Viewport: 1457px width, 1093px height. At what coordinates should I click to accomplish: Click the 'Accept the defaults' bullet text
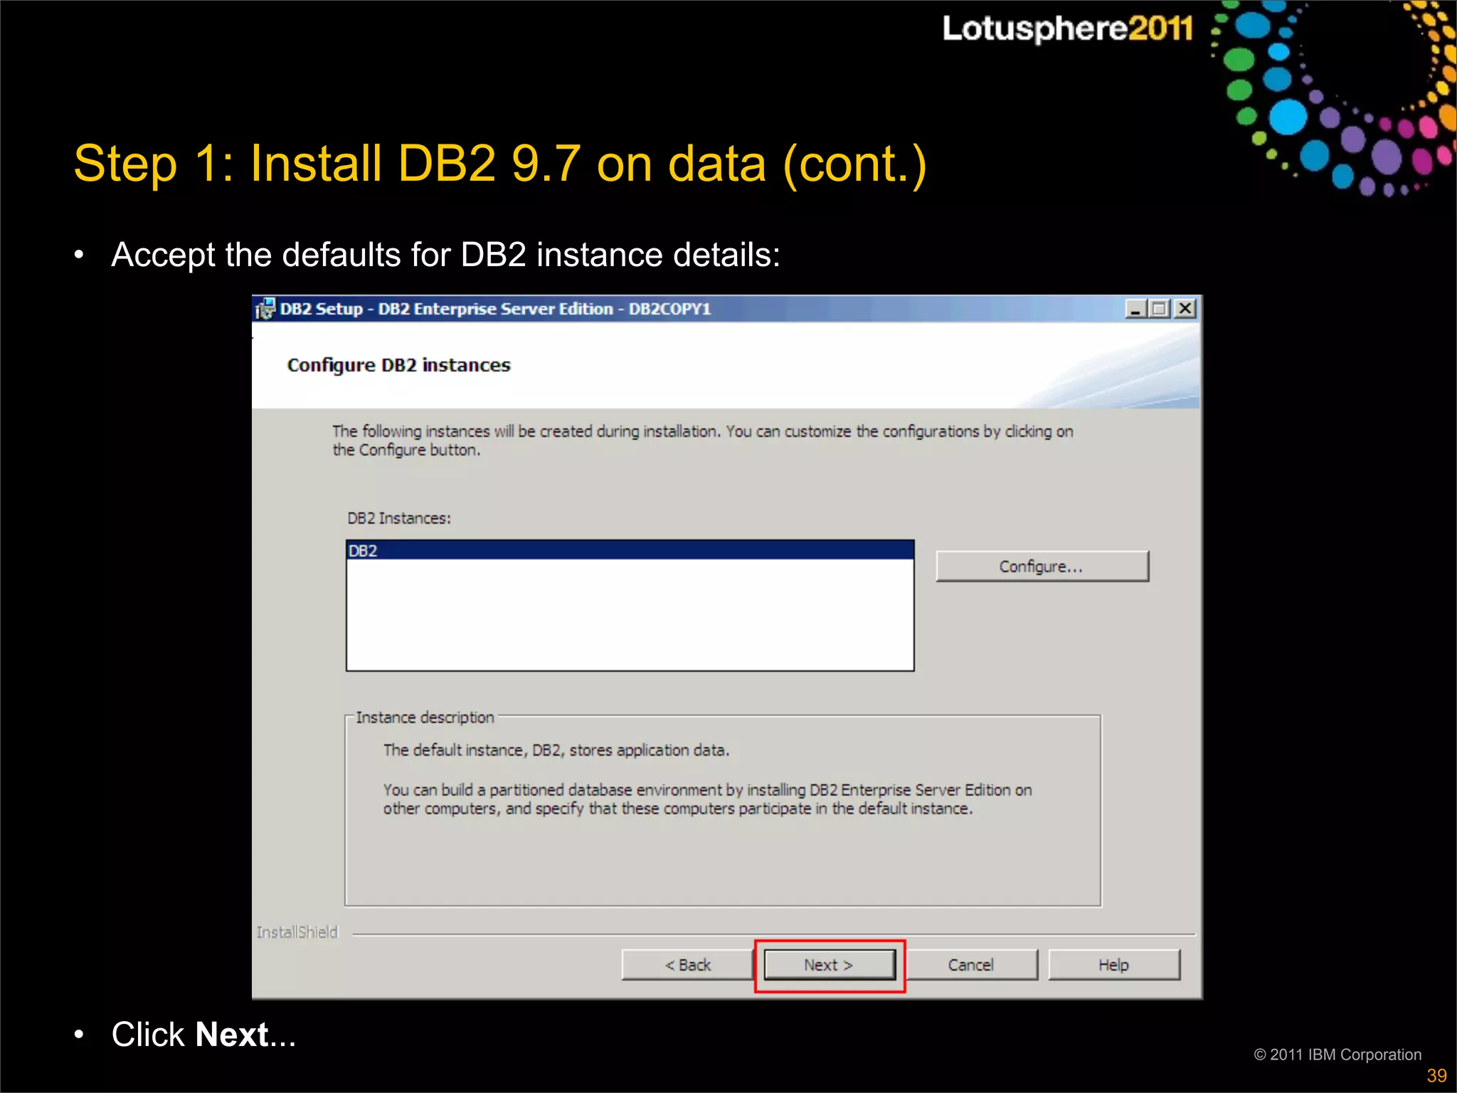click(x=446, y=255)
